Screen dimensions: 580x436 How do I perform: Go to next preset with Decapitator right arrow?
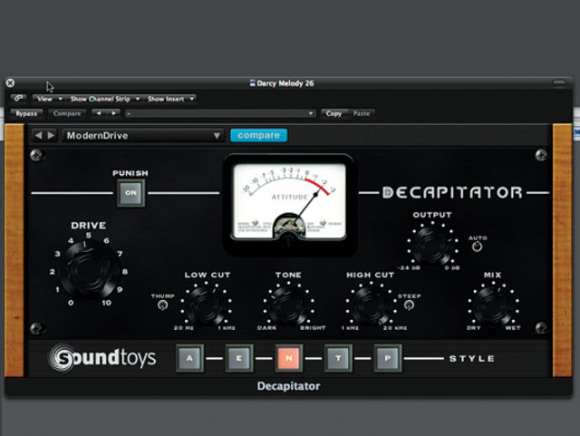pos(51,135)
